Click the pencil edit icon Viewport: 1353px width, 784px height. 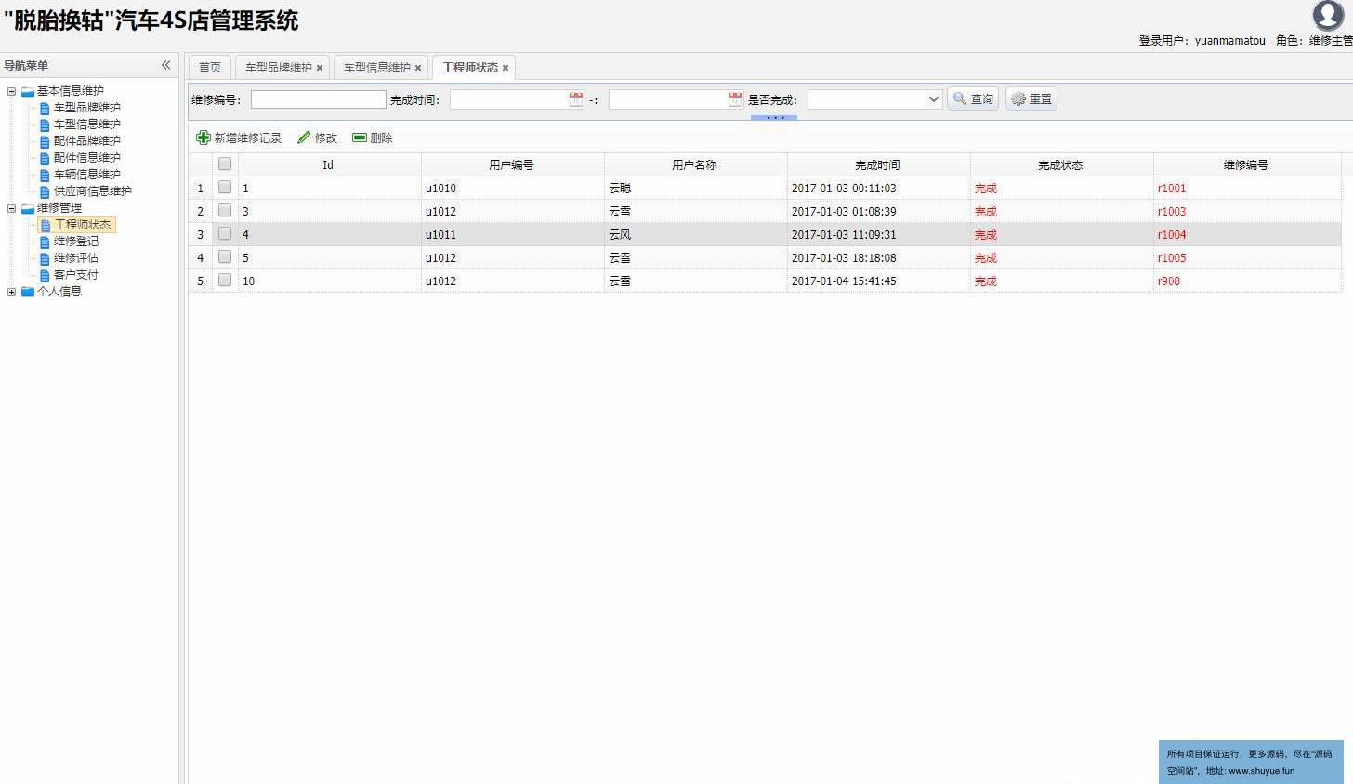(x=304, y=137)
